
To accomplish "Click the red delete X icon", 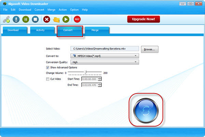I will pos(47,19).
